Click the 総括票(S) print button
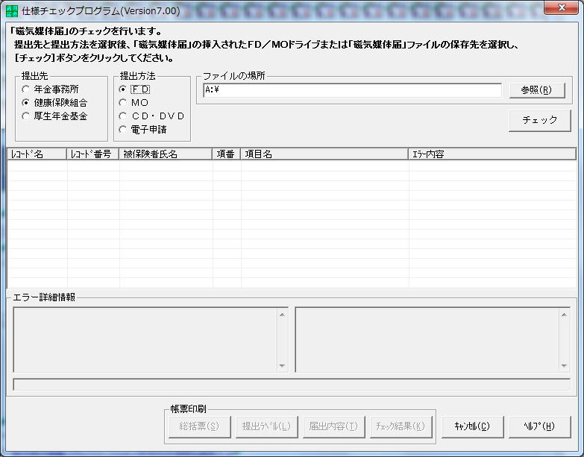 [199, 426]
